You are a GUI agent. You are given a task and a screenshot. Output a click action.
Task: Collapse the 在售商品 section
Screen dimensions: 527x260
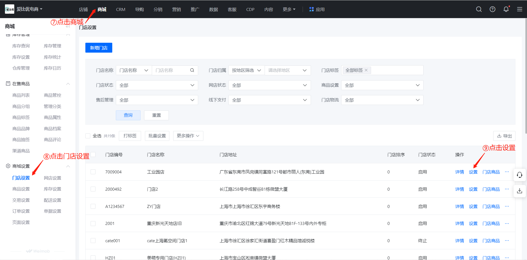[68, 84]
